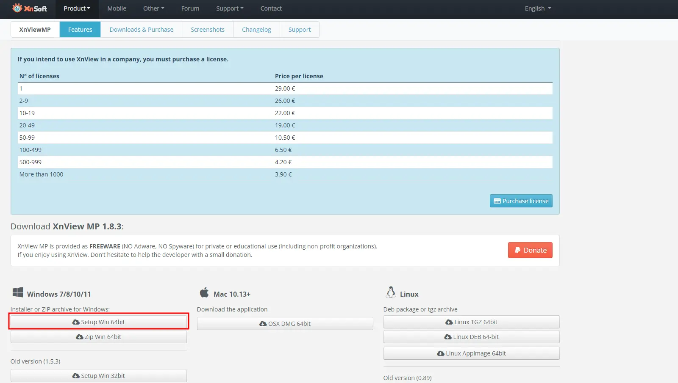This screenshot has height=383, width=678.
Task: Open the Product dropdown menu
Action: 77,8
